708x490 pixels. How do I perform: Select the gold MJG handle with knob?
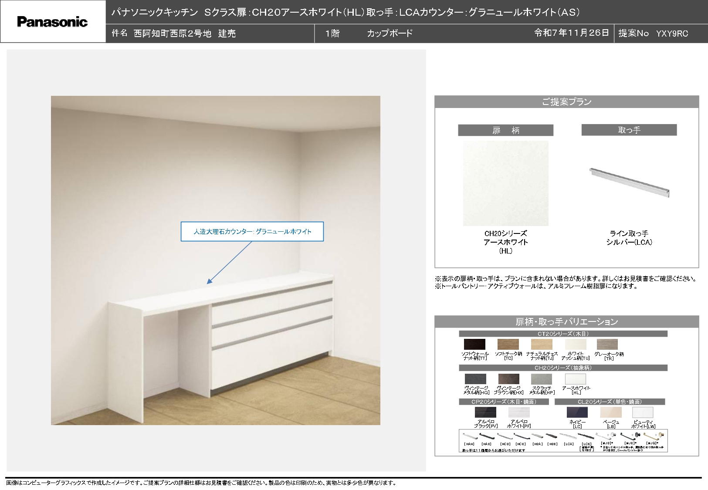pyautogui.click(x=654, y=435)
